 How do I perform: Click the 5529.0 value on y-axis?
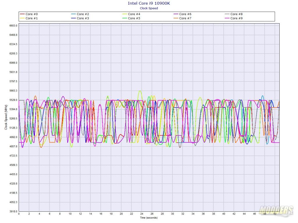13,100
